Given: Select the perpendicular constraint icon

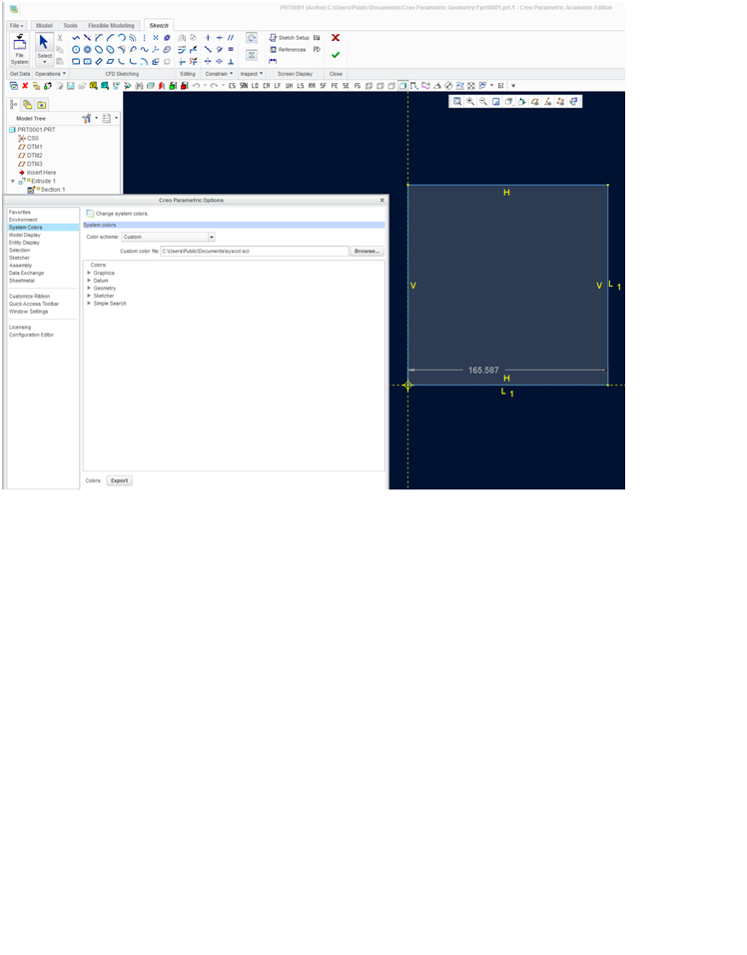Looking at the screenshot, I should tap(231, 62).
